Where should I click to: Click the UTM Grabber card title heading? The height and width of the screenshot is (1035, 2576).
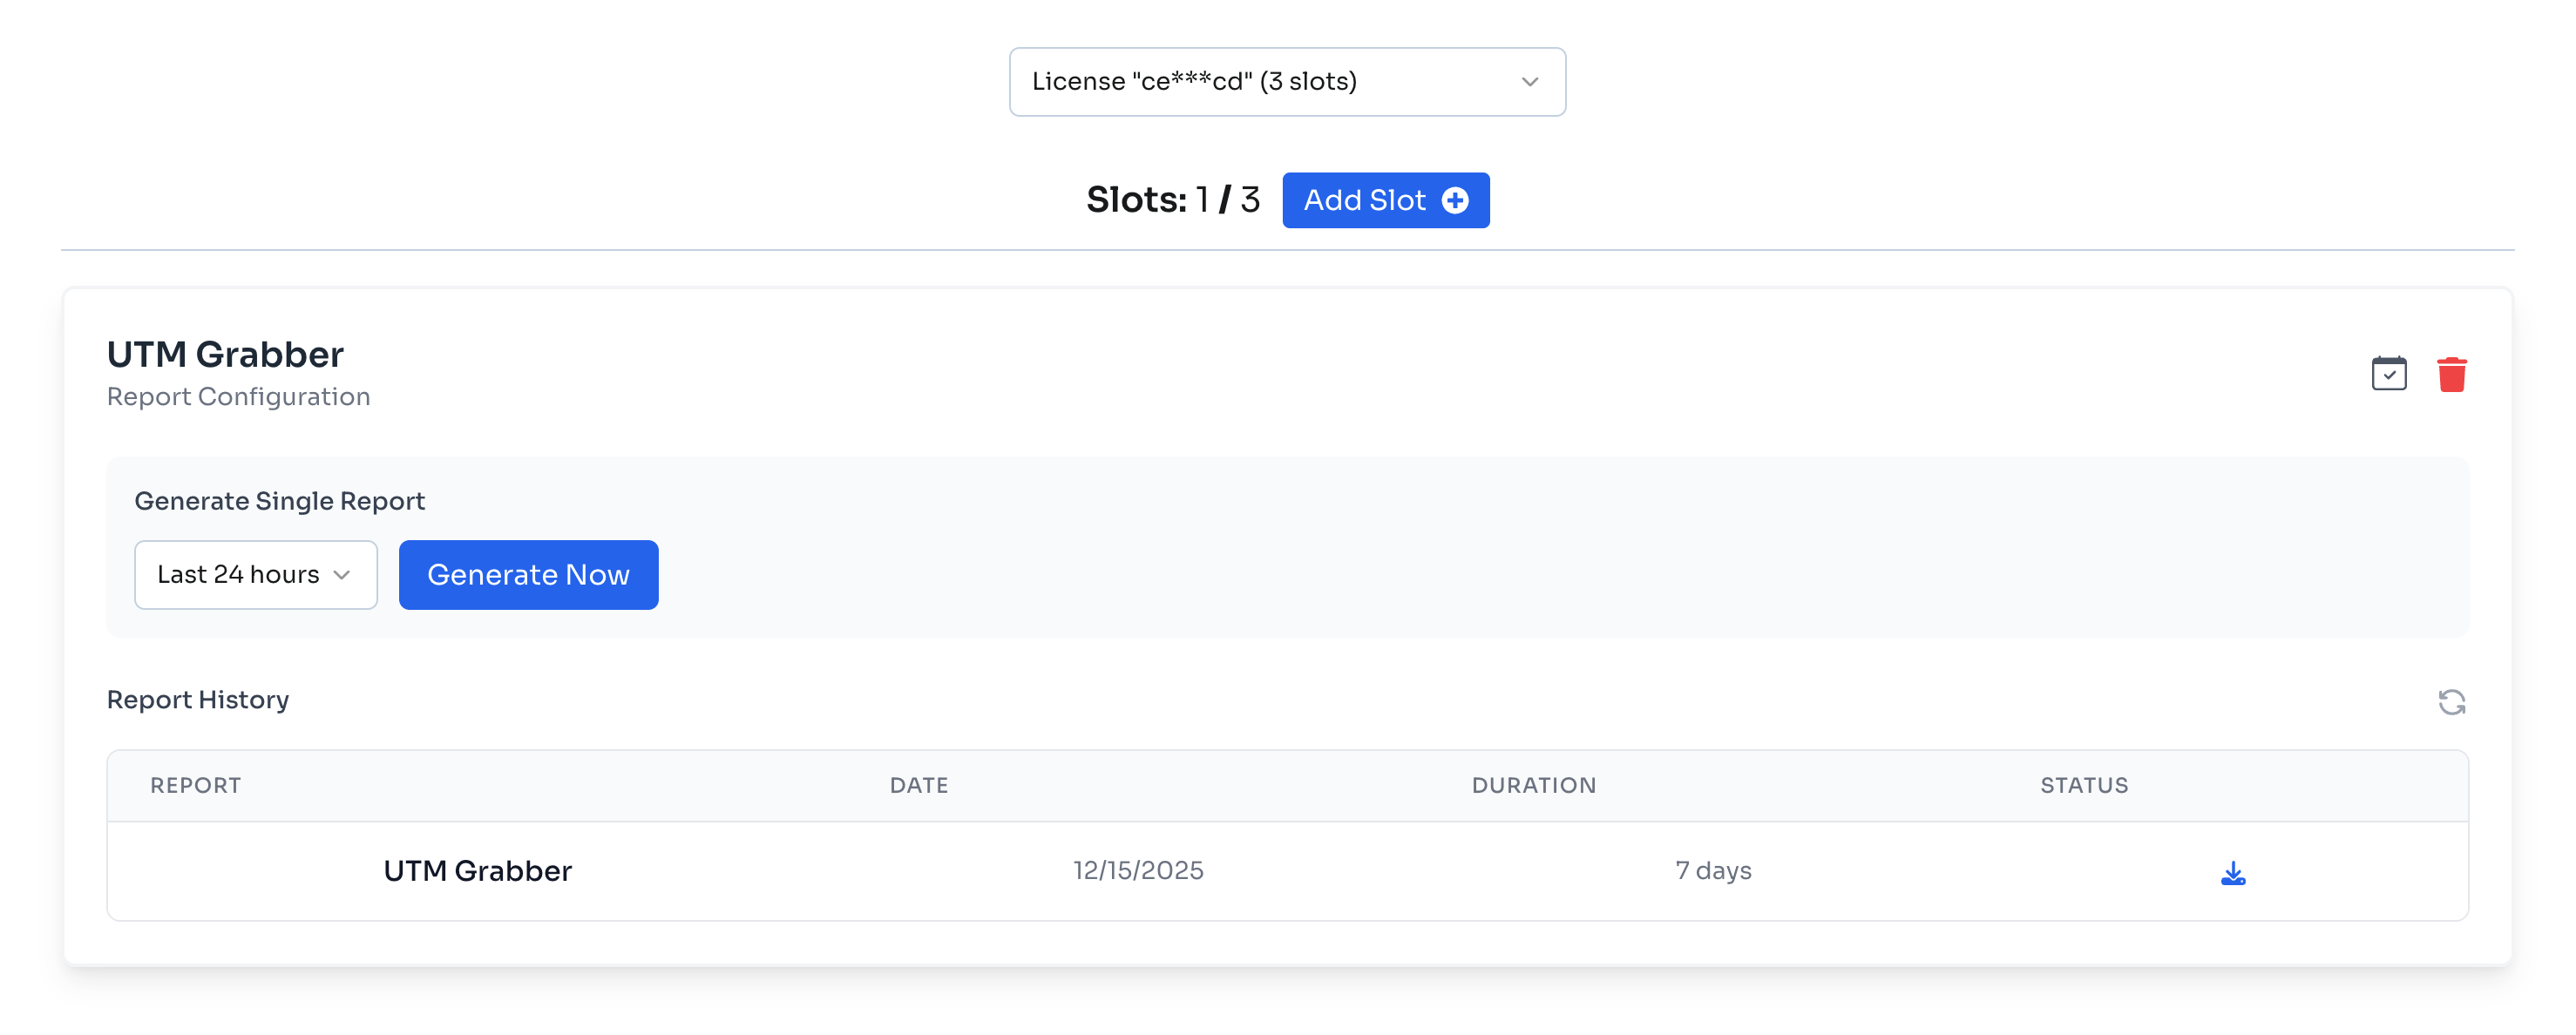[225, 354]
